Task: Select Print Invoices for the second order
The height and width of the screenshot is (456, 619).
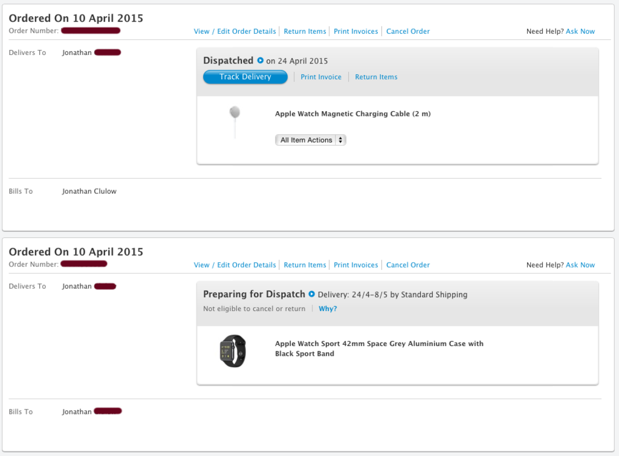Action: point(356,265)
